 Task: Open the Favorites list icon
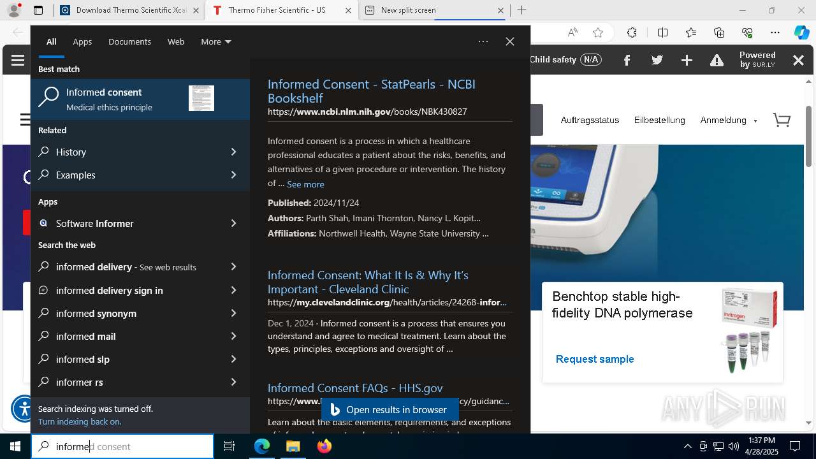[x=691, y=33]
